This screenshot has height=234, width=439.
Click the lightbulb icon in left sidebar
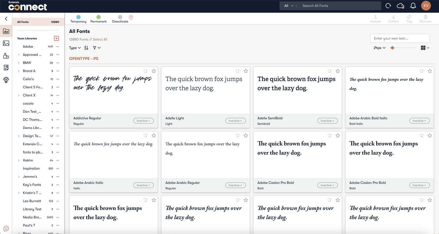[x=6, y=80]
